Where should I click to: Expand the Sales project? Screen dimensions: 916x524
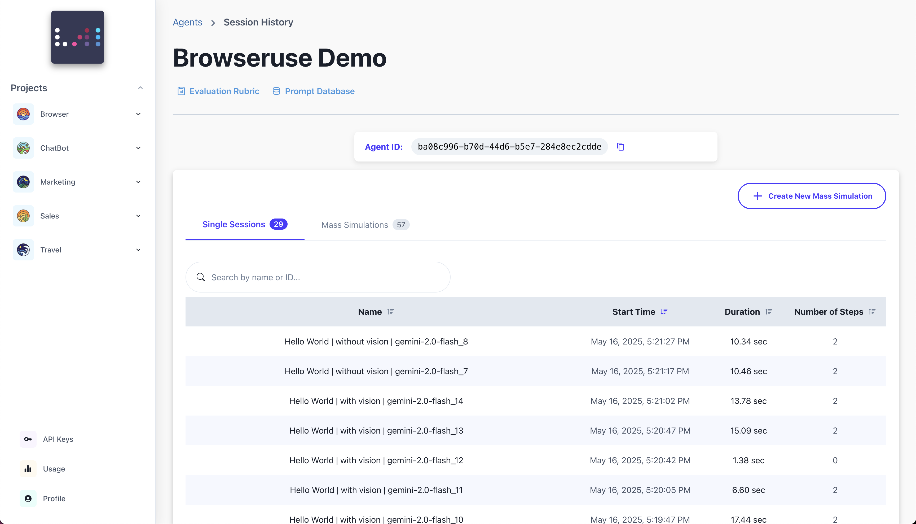138,216
